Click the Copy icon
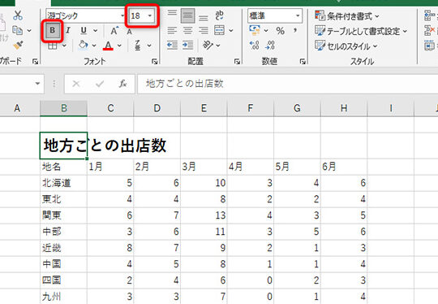 coord(17,30)
